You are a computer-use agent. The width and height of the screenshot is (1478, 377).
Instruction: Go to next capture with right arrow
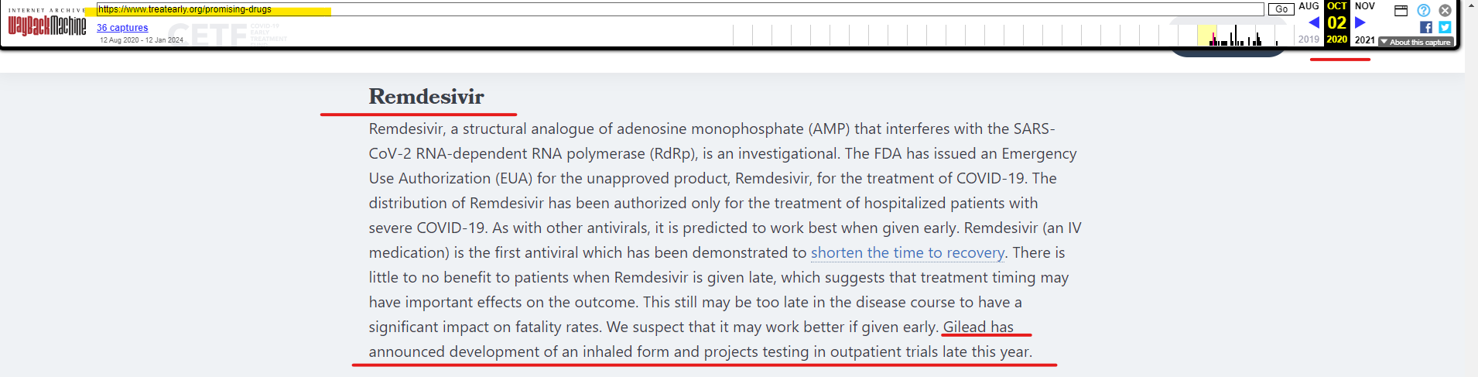(1360, 22)
